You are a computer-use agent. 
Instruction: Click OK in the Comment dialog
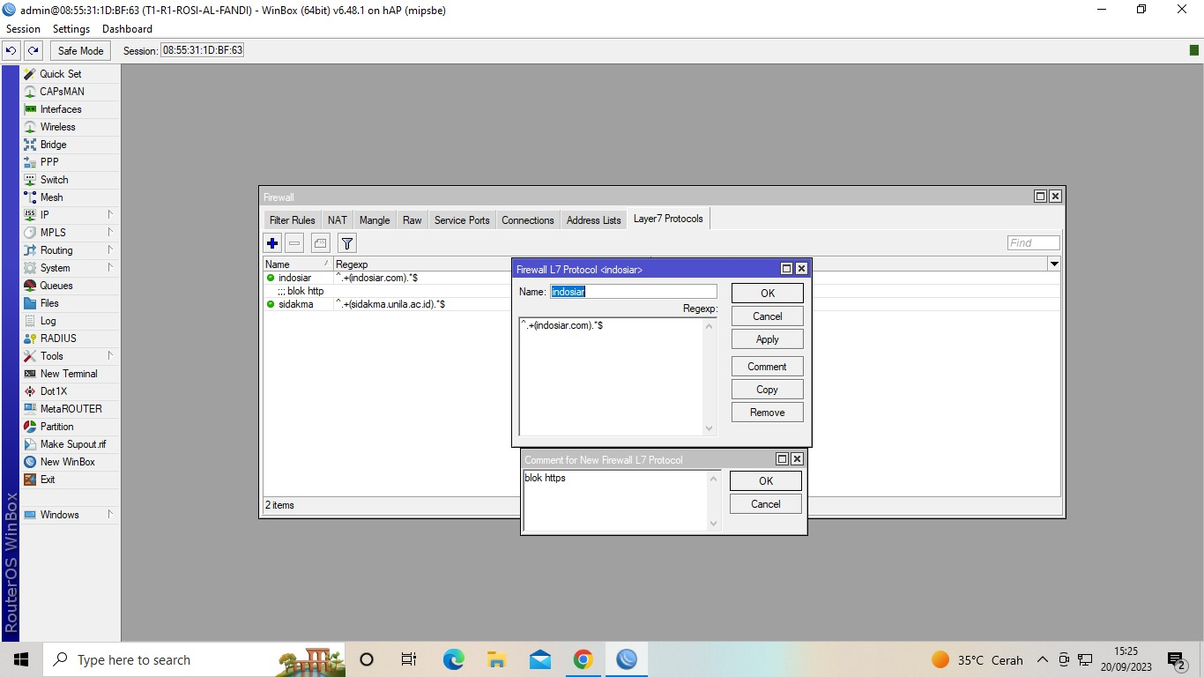tap(765, 481)
